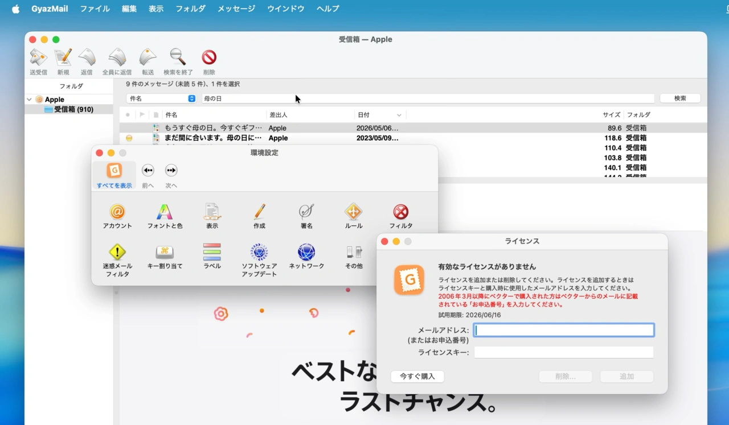Open the 件名 search field dropdown
This screenshot has width=729, height=425.
(x=161, y=98)
